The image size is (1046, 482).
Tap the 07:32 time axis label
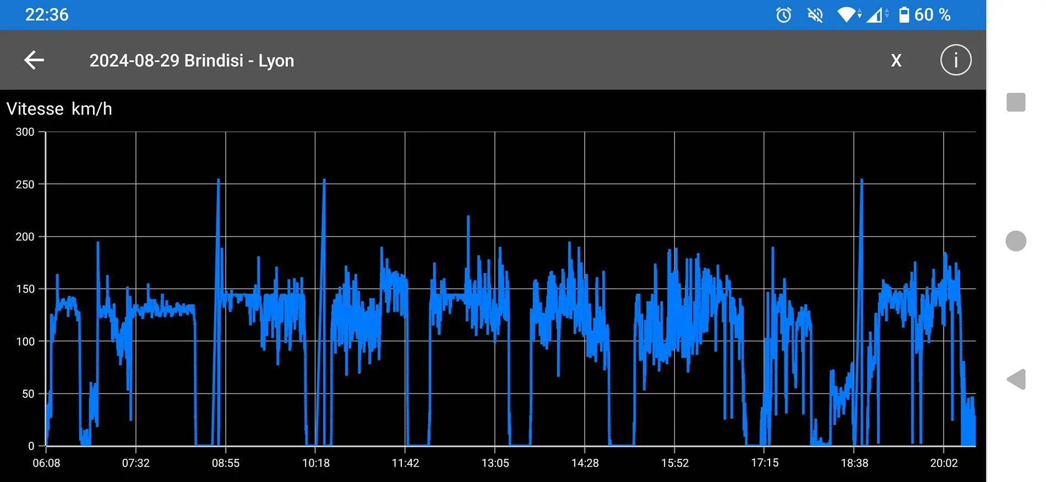136,463
